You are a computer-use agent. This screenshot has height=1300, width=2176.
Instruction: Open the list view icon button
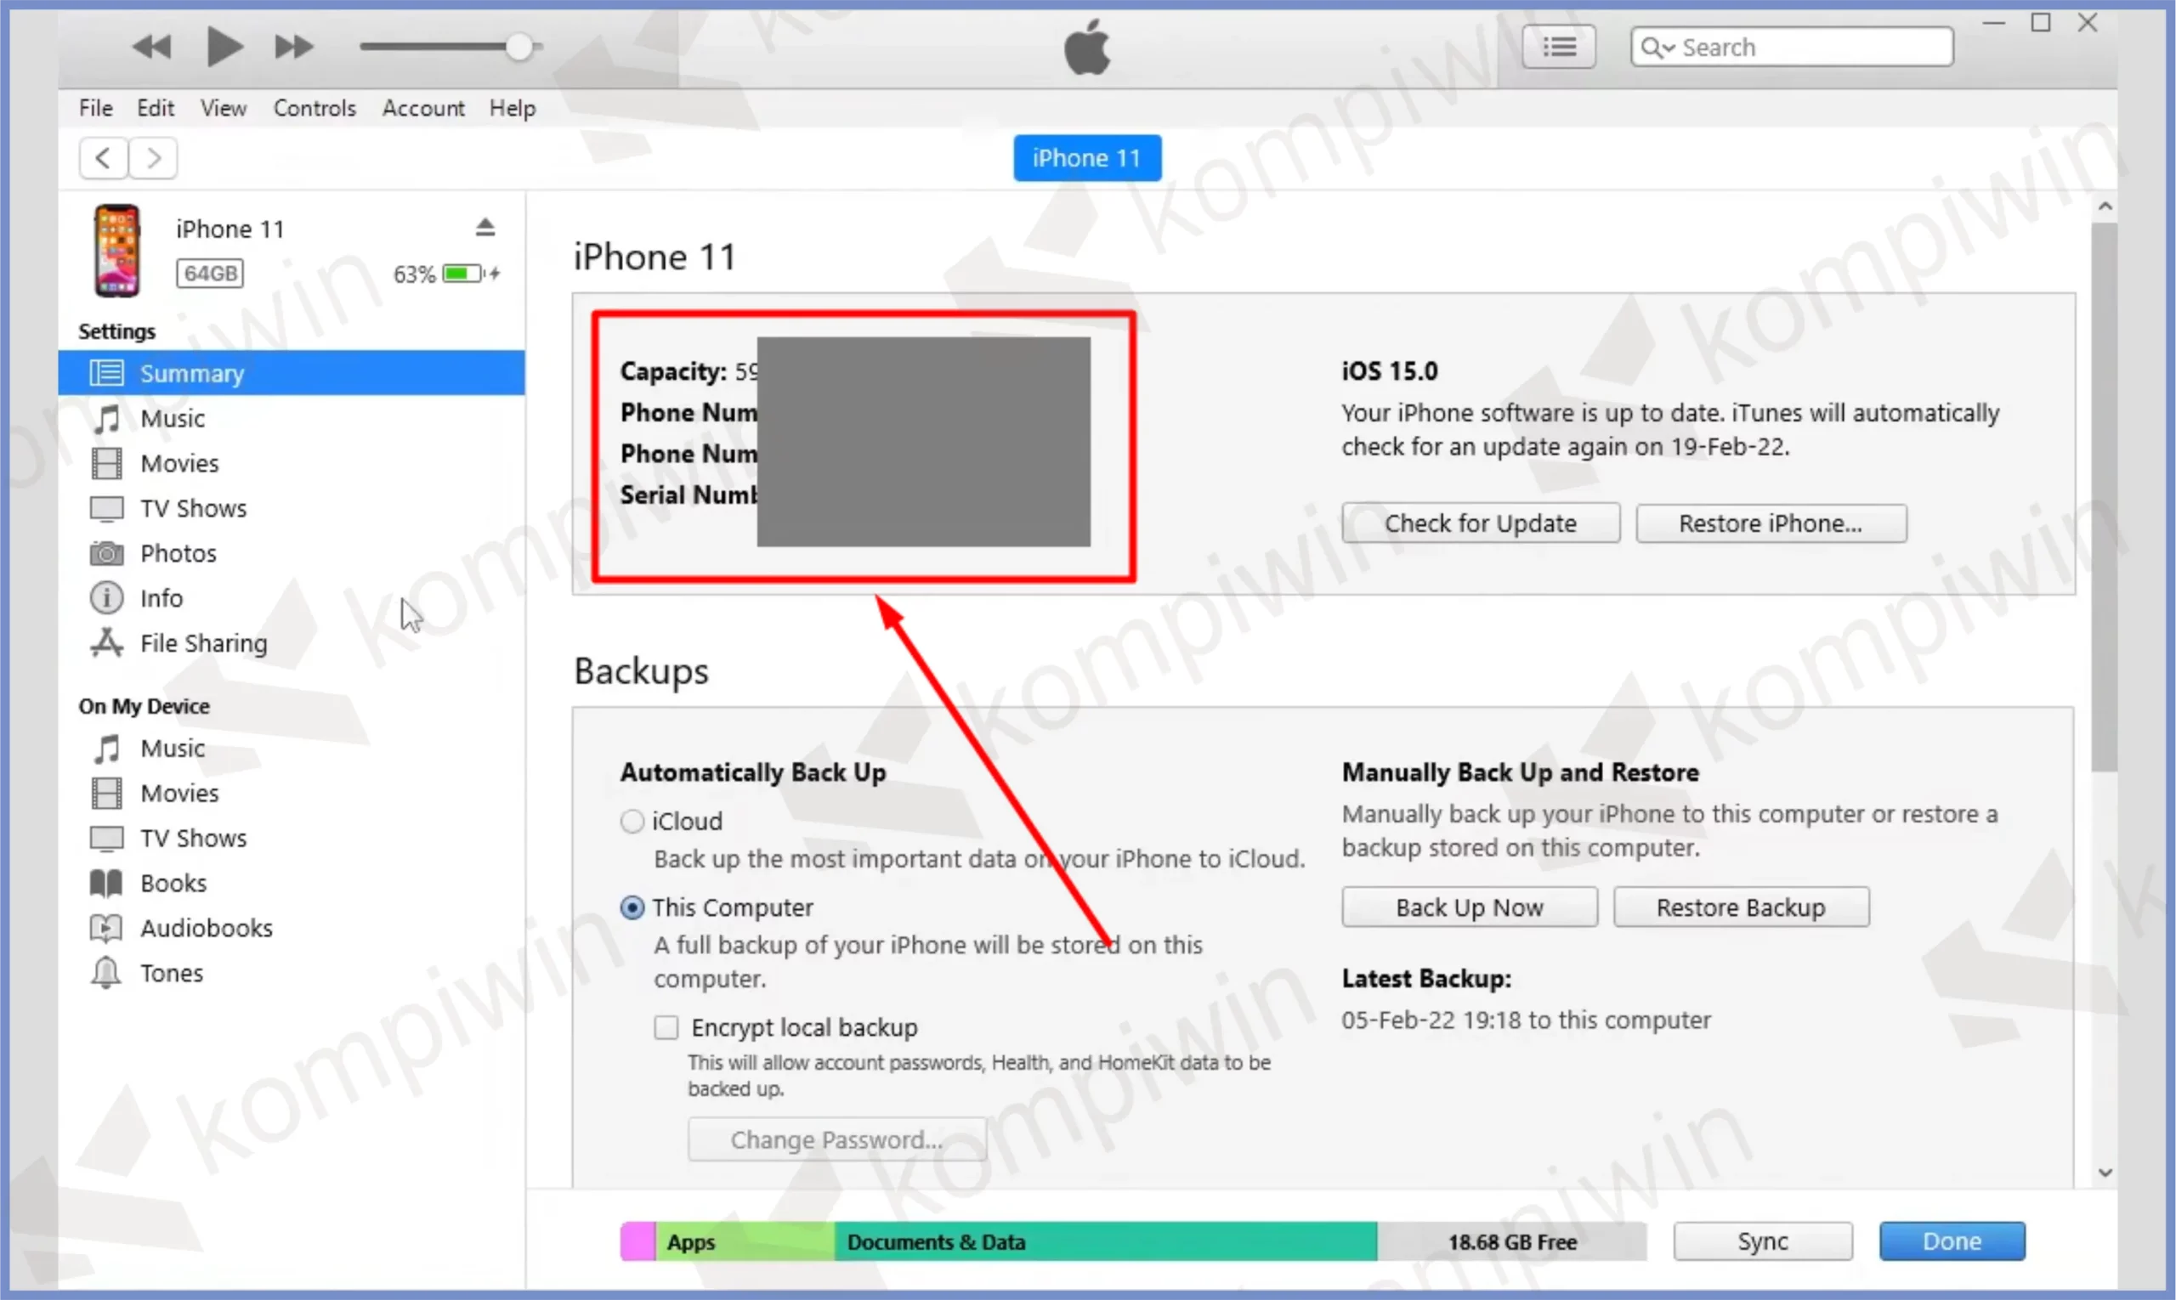(1558, 47)
